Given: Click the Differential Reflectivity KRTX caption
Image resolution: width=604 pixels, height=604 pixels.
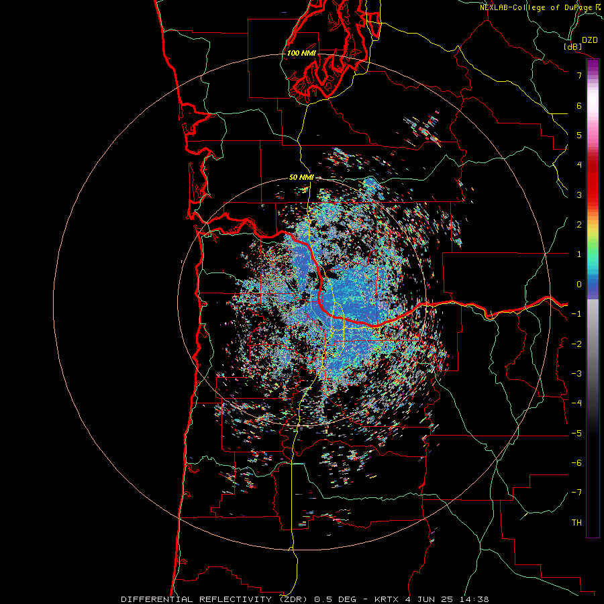Looking at the screenshot, I should (305, 599).
